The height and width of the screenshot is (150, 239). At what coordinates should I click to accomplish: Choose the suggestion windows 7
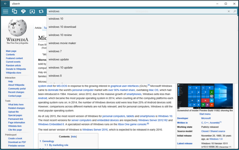pos(142,51)
